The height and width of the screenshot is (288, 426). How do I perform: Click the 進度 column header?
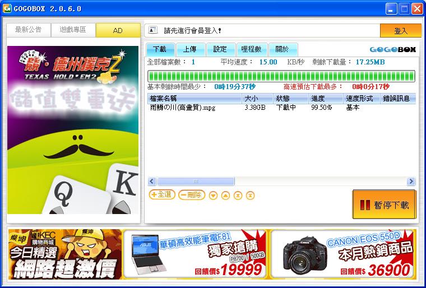[x=326, y=99]
